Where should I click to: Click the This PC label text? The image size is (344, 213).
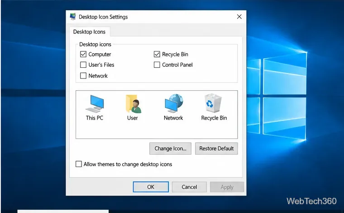coord(95,118)
